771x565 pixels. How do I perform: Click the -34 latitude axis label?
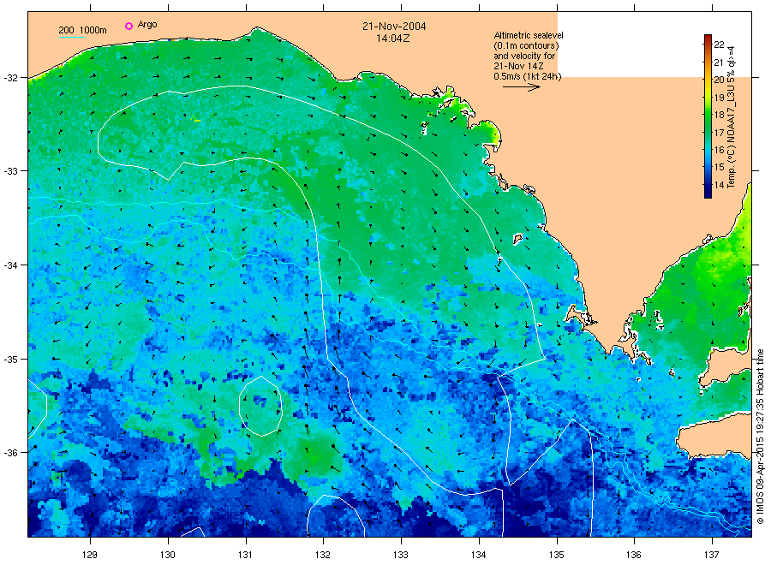click(10, 265)
